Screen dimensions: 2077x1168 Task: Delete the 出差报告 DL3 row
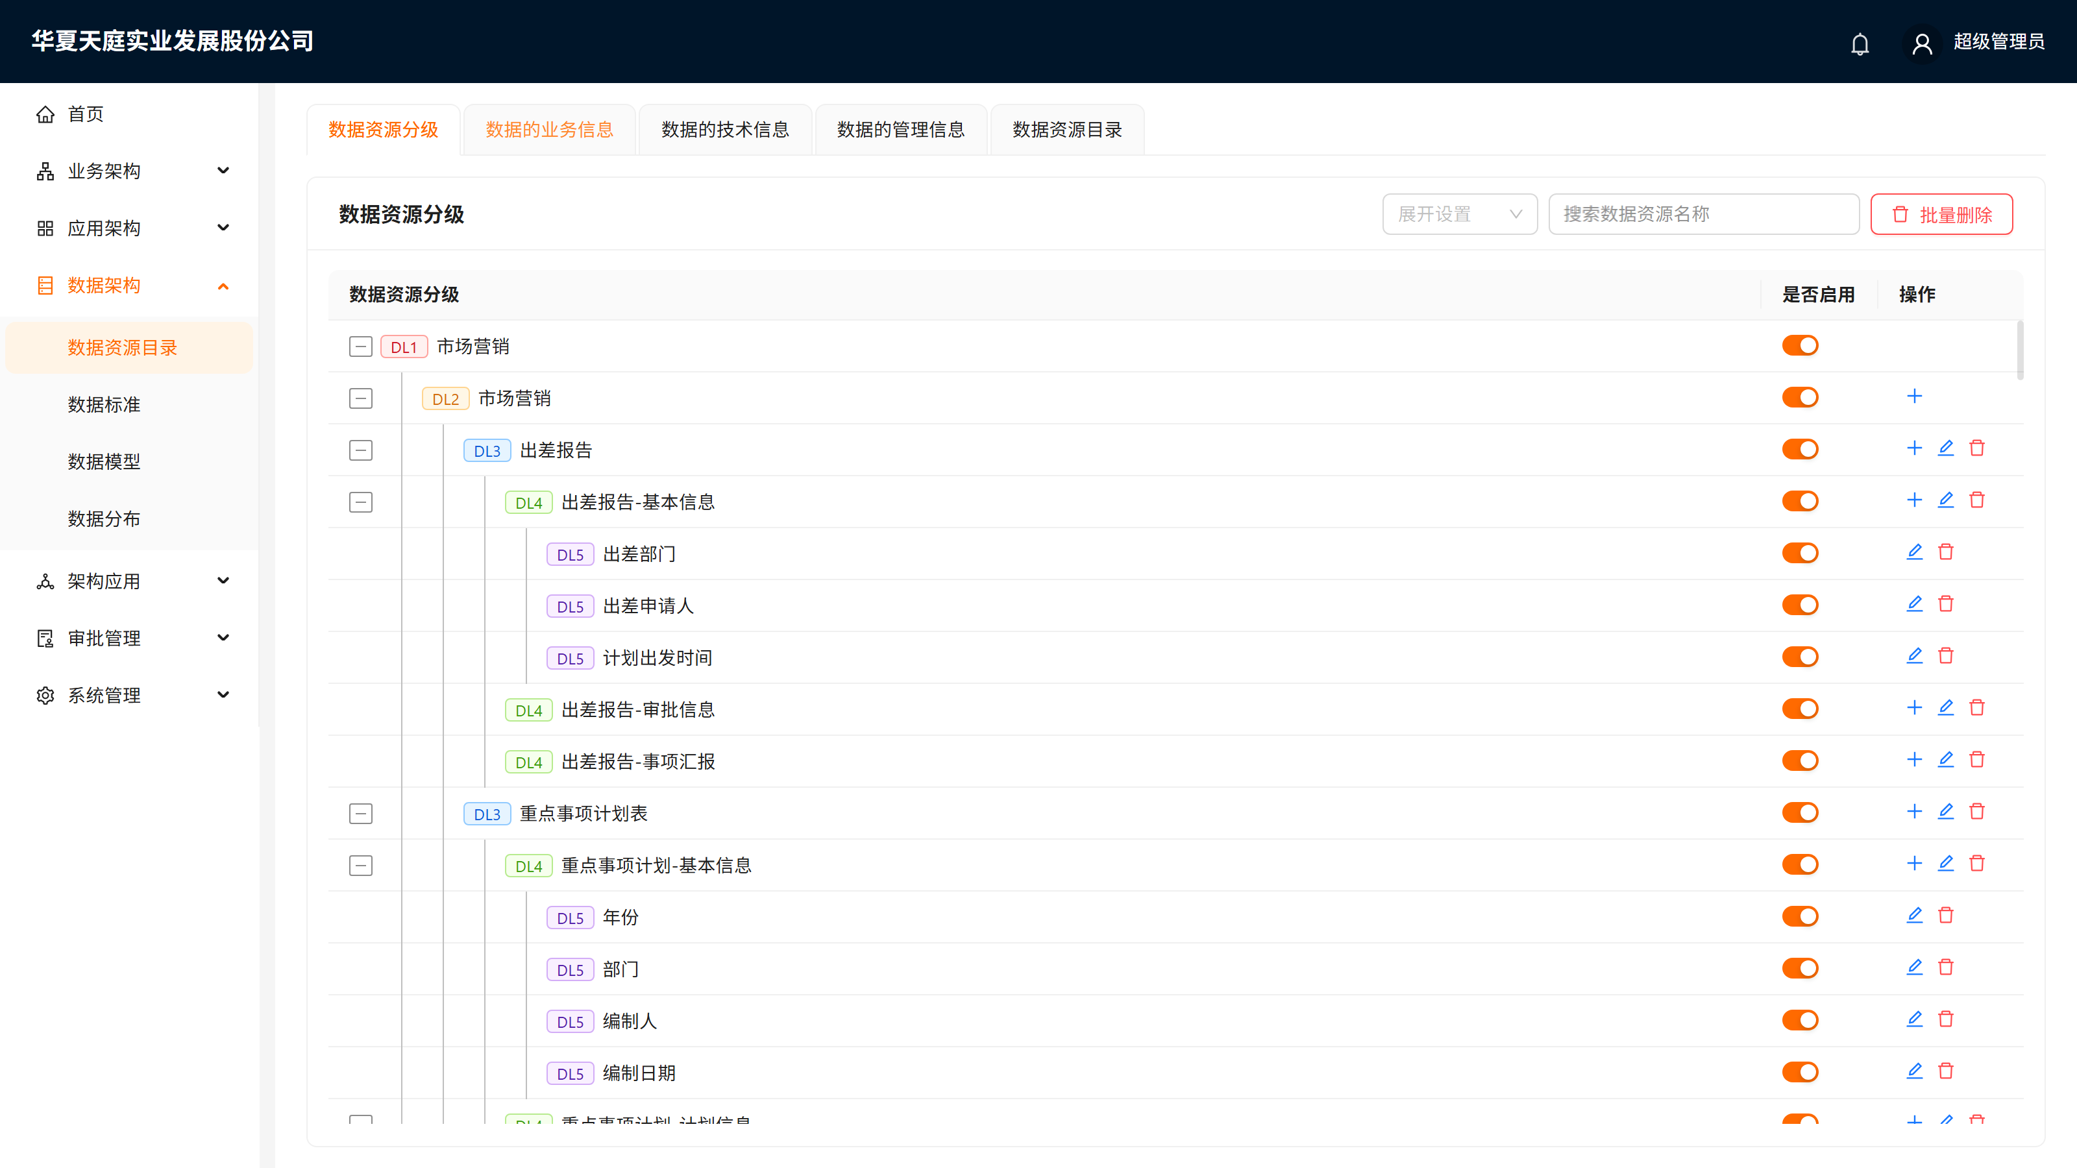click(1977, 448)
